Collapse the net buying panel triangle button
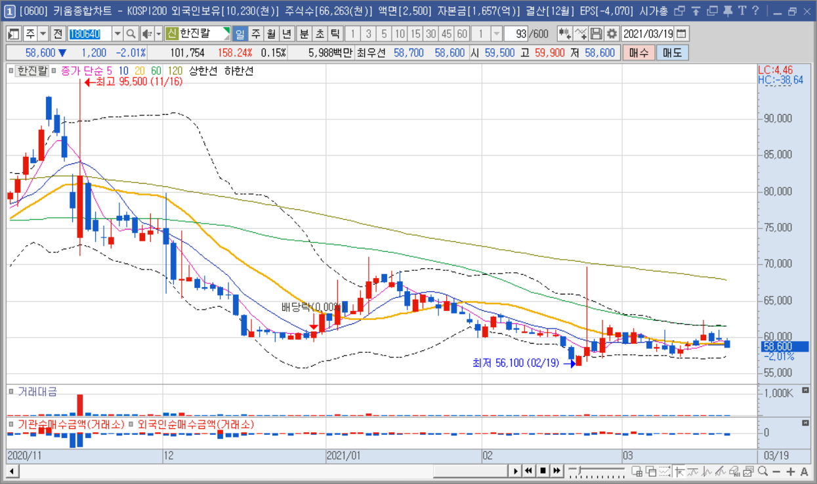 (806, 424)
